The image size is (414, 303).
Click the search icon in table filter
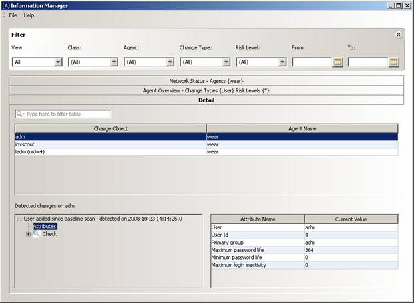20,114
